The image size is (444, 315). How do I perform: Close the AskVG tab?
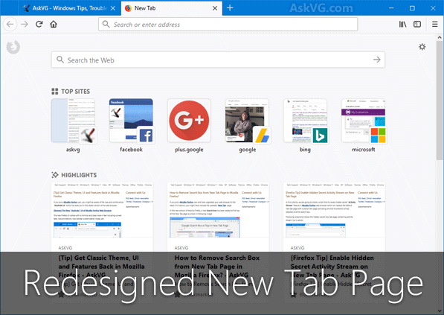point(113,8)
